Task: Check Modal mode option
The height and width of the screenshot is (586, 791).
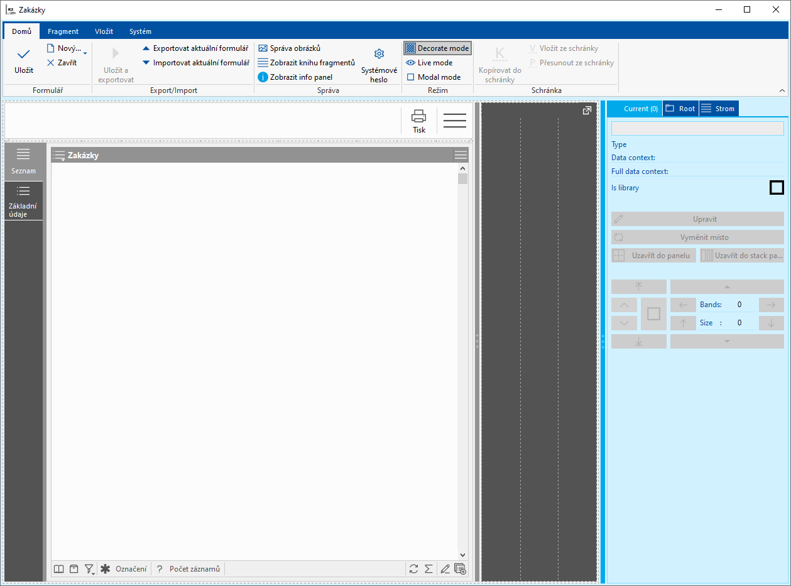Action: pyautogui.click(x=434, y=77)
